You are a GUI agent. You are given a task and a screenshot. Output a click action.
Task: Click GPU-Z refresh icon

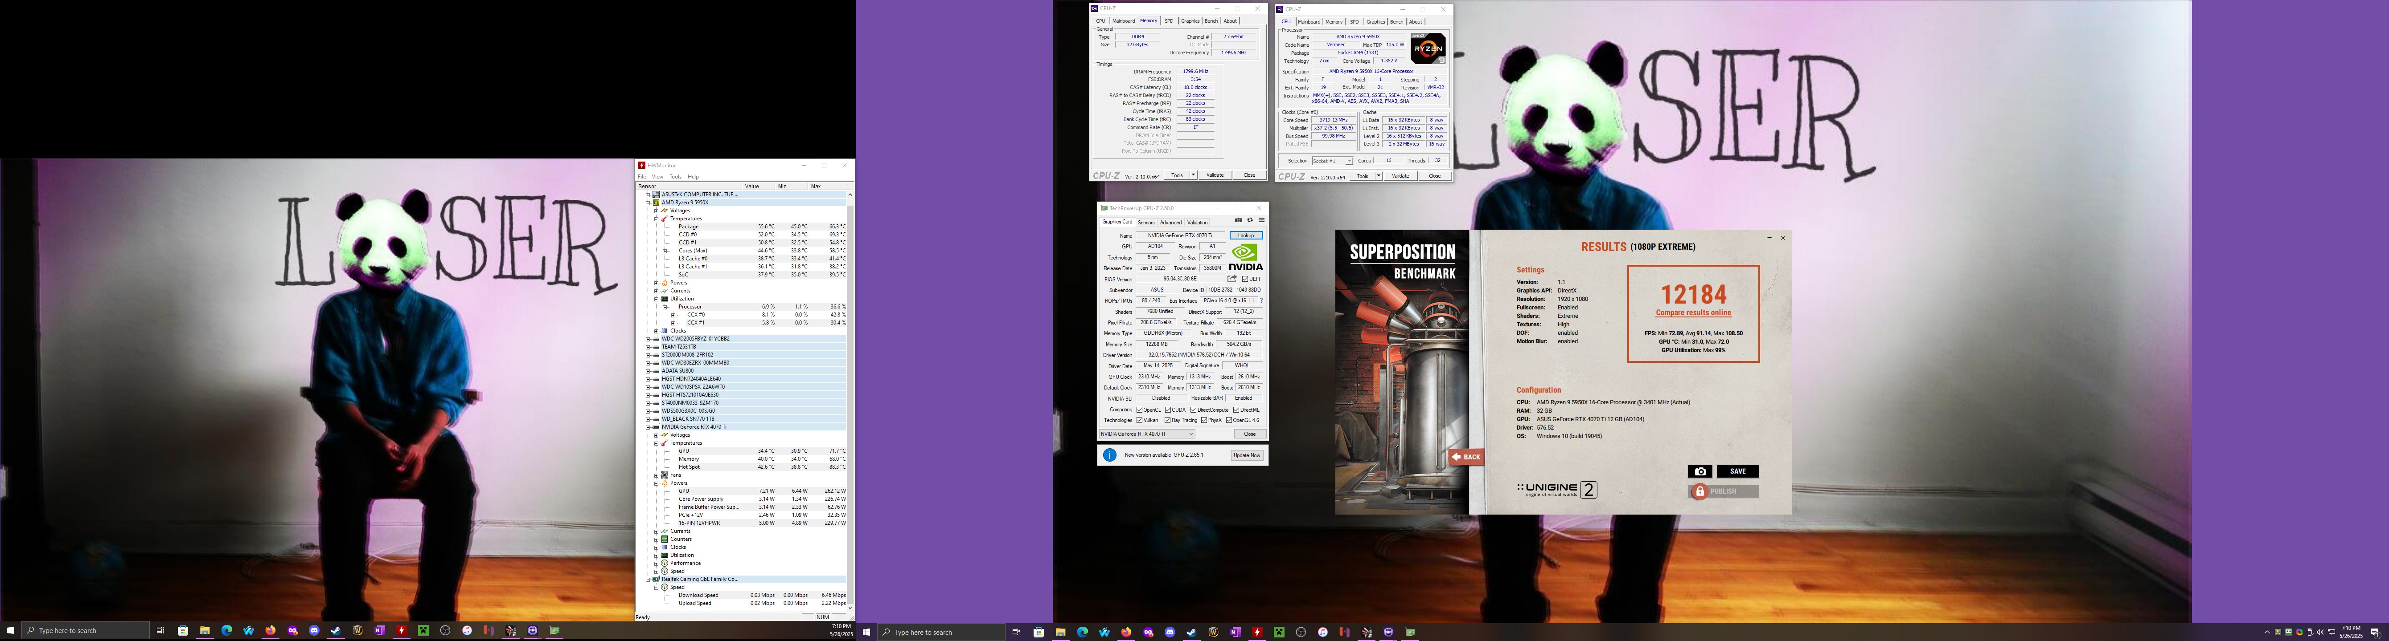point(1249,220)
